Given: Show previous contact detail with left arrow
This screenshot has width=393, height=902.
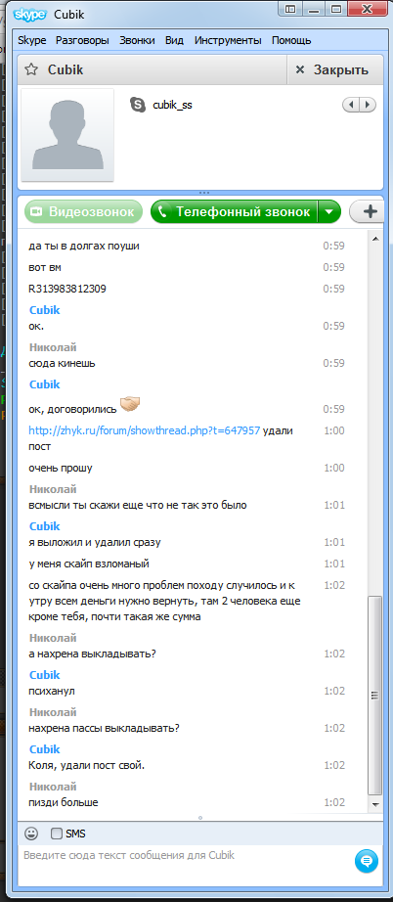Looking at the screenshot, I should point(351,105).
